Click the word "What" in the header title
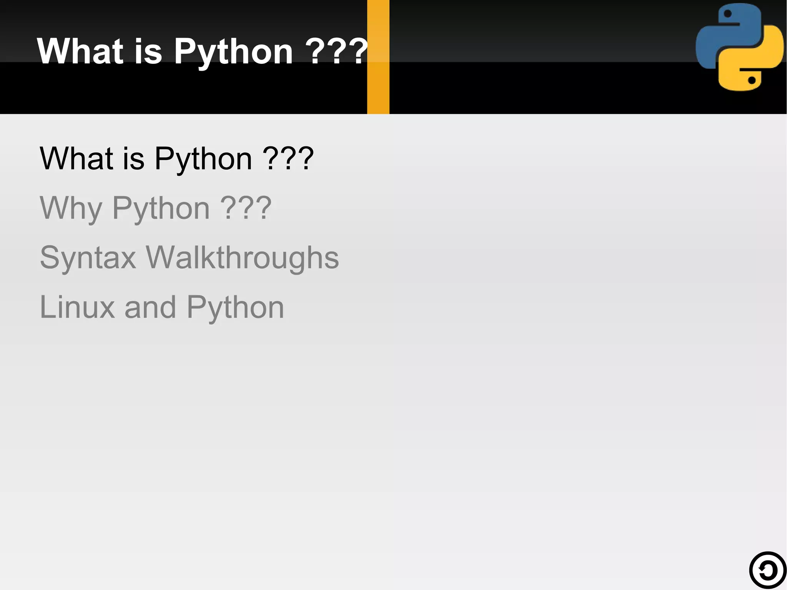This screenshot has width=787, height=590. pyautogui.click(x=80, y=51)
